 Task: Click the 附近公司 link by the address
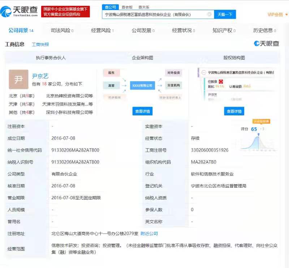(x=149, y=234)
